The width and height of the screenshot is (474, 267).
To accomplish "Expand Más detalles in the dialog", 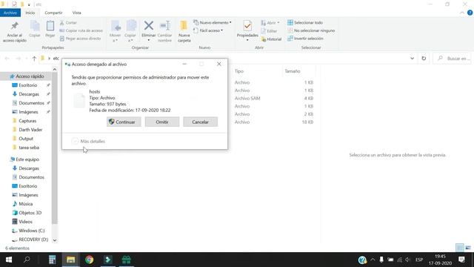I will [x=88, y=141].
